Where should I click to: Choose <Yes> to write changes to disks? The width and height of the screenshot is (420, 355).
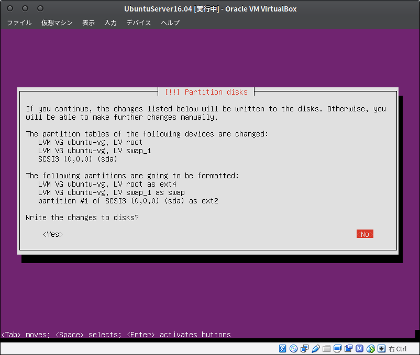pyautogui.click(x=53, y=234)
